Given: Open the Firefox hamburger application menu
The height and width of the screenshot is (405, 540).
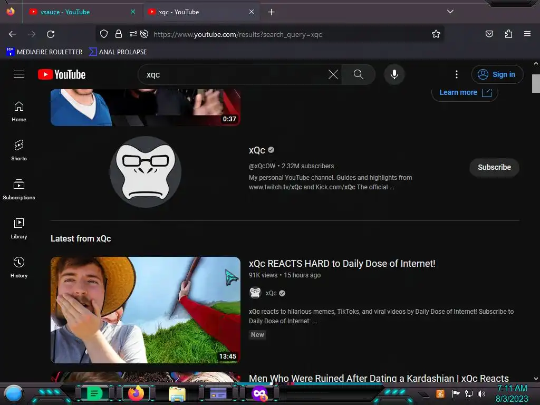Looking at the screenshot, I should [x=527, y=34].
